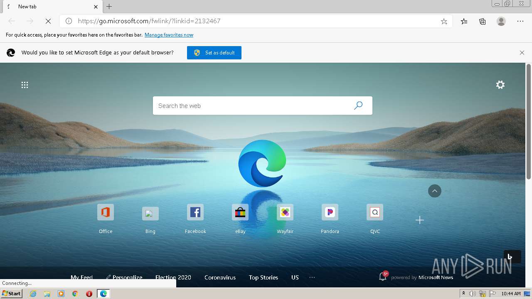Viewport: 532px width, 299px height.
Task: Open the notifications bell icon
Action: 383,277
